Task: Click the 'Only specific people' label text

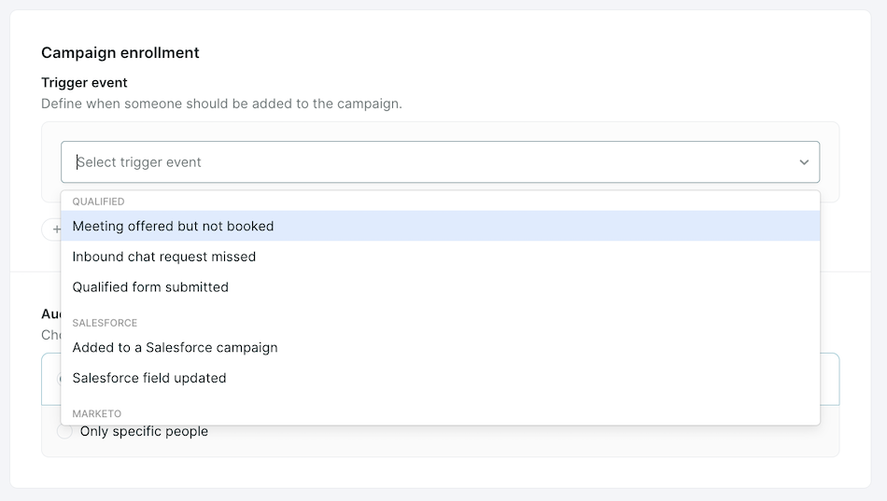Action: coord(144,431)
